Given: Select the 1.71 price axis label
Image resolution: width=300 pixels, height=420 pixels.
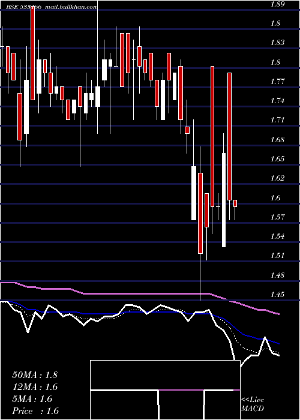Looking at the screenshot, I should point(277,120).
